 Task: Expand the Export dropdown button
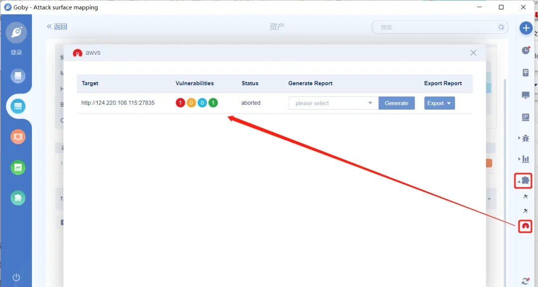click(x=439, y=103)
